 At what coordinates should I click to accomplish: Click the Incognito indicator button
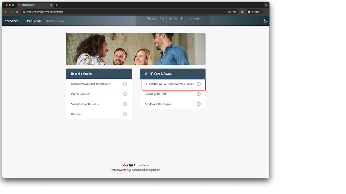[254, 12]
